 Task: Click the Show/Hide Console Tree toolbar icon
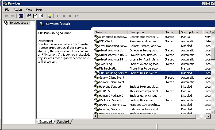(21, 16)
